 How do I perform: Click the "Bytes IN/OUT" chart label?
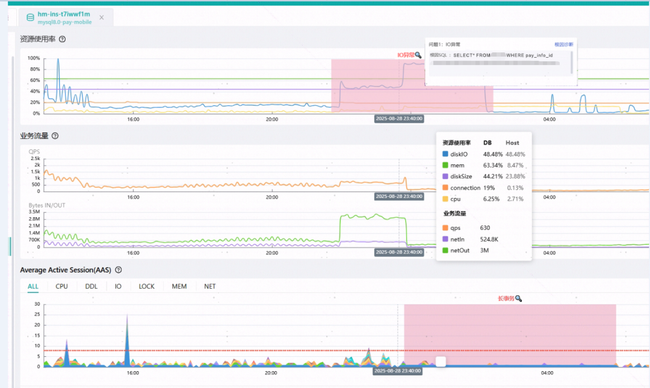[47, 205]
